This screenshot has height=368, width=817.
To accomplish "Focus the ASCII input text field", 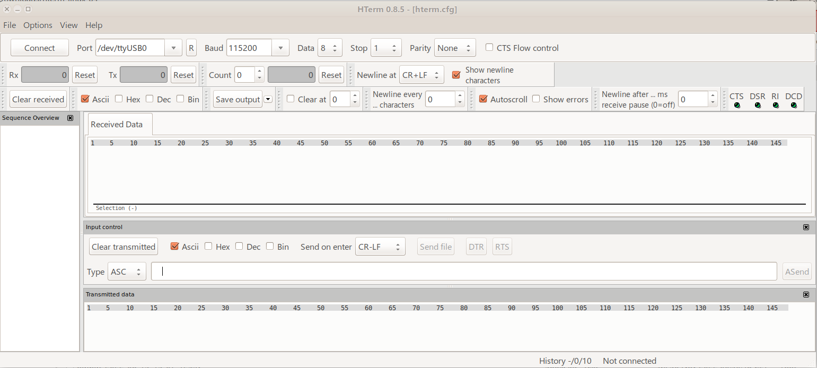I will tap(464, 271).
